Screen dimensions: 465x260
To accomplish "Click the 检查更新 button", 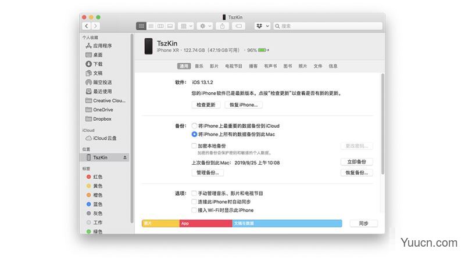I will pos(206,105).
